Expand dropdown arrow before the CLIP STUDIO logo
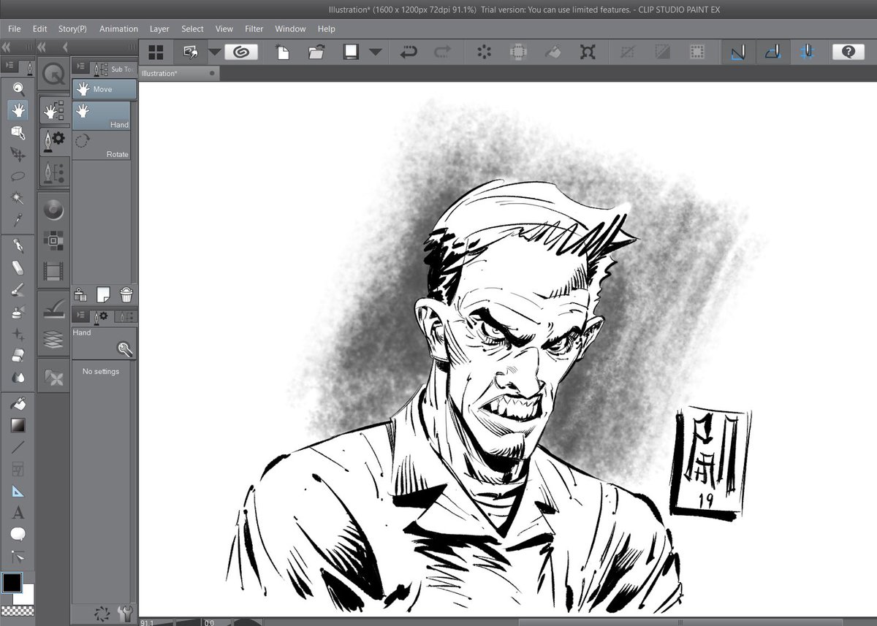Screen dimensions: 877x626 pyautogui.click(x=214, y=52)
